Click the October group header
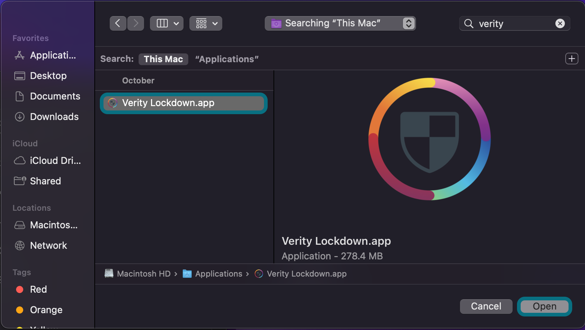This screenshot has width=585, height=330. (138, 80)
